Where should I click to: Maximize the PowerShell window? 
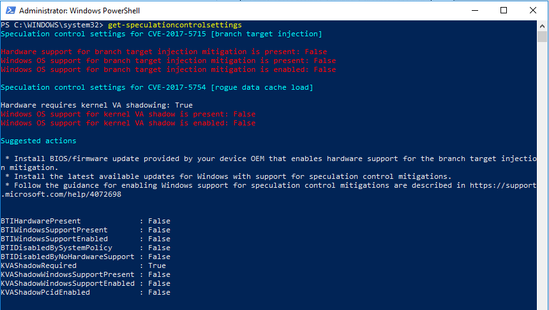[x=504, y=11]
